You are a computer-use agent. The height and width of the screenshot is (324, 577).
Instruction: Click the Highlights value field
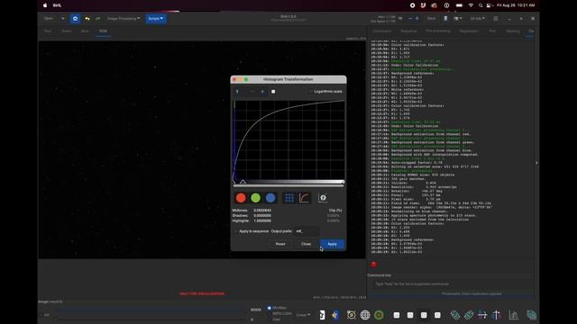pos(262,220)
